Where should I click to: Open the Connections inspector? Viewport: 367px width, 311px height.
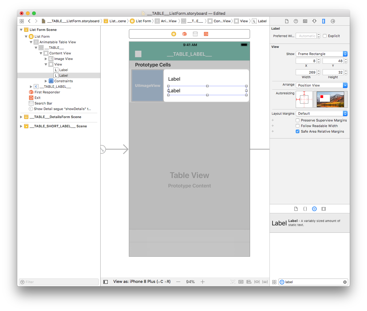333,21
